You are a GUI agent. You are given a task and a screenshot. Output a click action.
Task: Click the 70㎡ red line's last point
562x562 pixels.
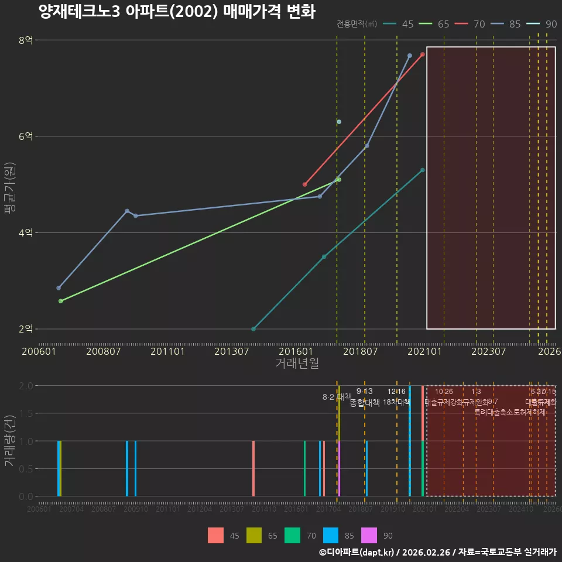423,54
